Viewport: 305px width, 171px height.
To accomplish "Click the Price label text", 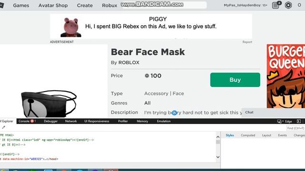I will [117, 76].
